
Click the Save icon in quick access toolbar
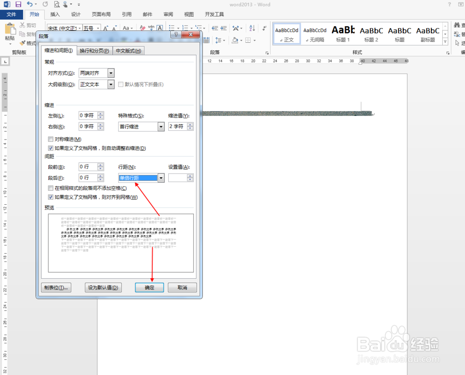point(19,4)
